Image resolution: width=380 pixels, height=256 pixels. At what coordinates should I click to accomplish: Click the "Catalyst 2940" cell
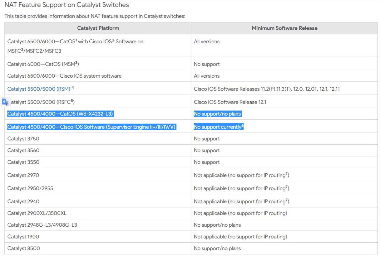pos(98,201)
